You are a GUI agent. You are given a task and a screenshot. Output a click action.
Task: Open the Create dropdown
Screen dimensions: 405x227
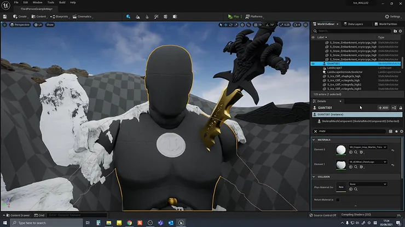point(20,16)
